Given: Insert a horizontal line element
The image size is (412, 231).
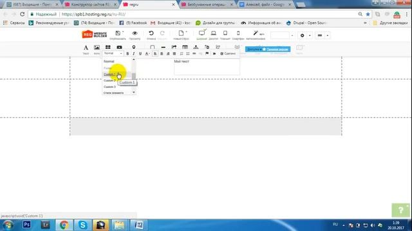Looking at the screenshot, I should tap(163, 47).
